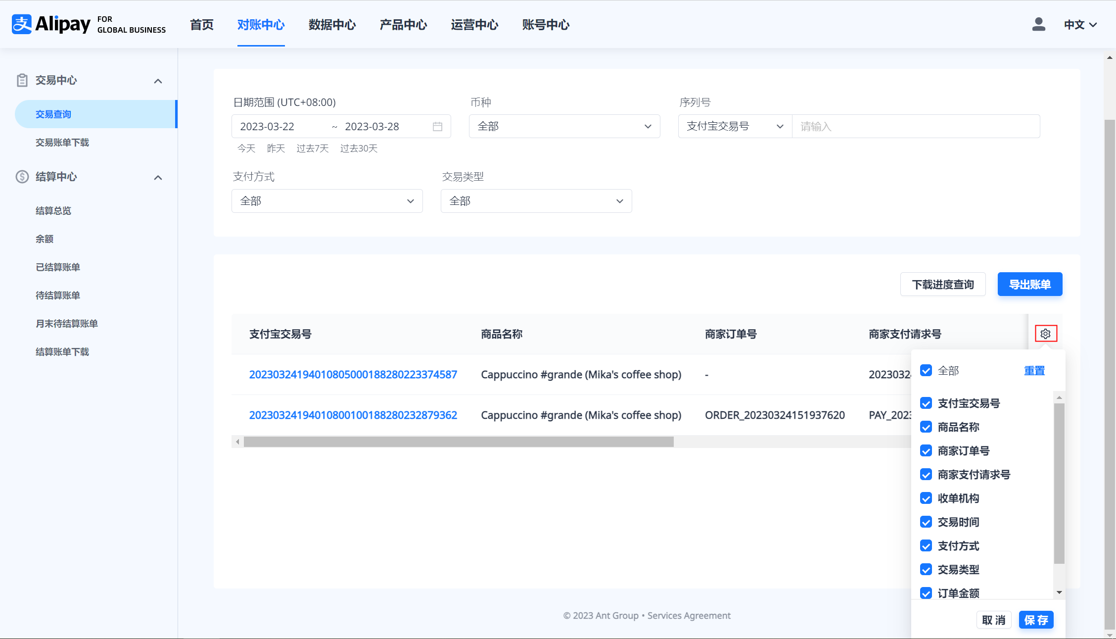This screenshot has height=639, width=1116.
Task: Click the 序列号 input field
Action: [915, 127]
